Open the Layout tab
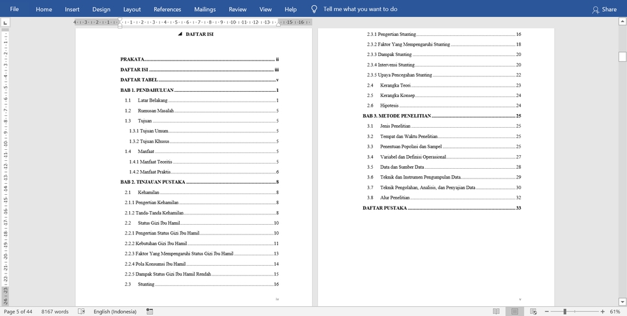This screenshot has height=316, width=627. click(132, 9)
